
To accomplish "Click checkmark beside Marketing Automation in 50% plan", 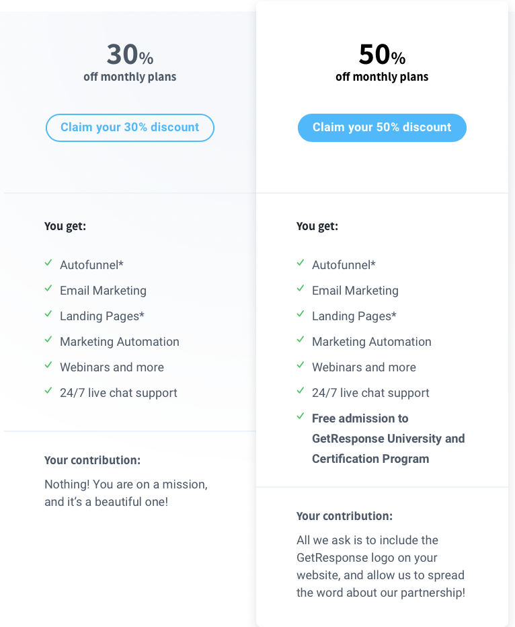I will click(x=301, y=340).
